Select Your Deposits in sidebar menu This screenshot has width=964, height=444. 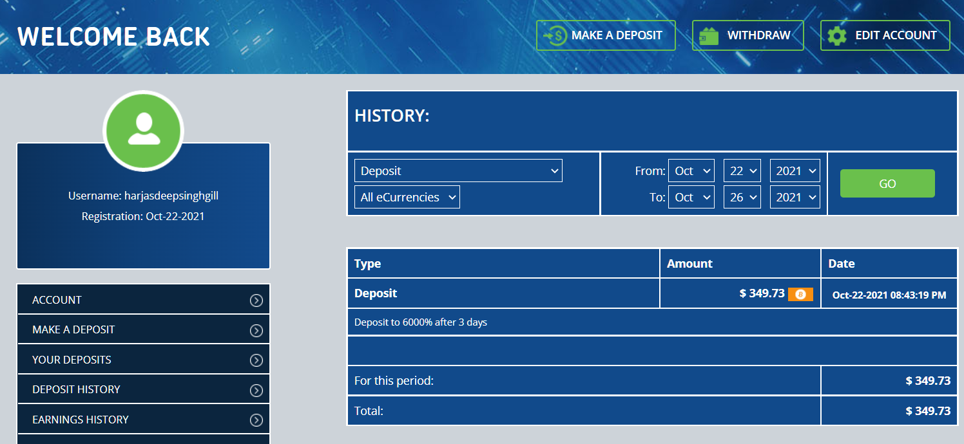[72, 360]
